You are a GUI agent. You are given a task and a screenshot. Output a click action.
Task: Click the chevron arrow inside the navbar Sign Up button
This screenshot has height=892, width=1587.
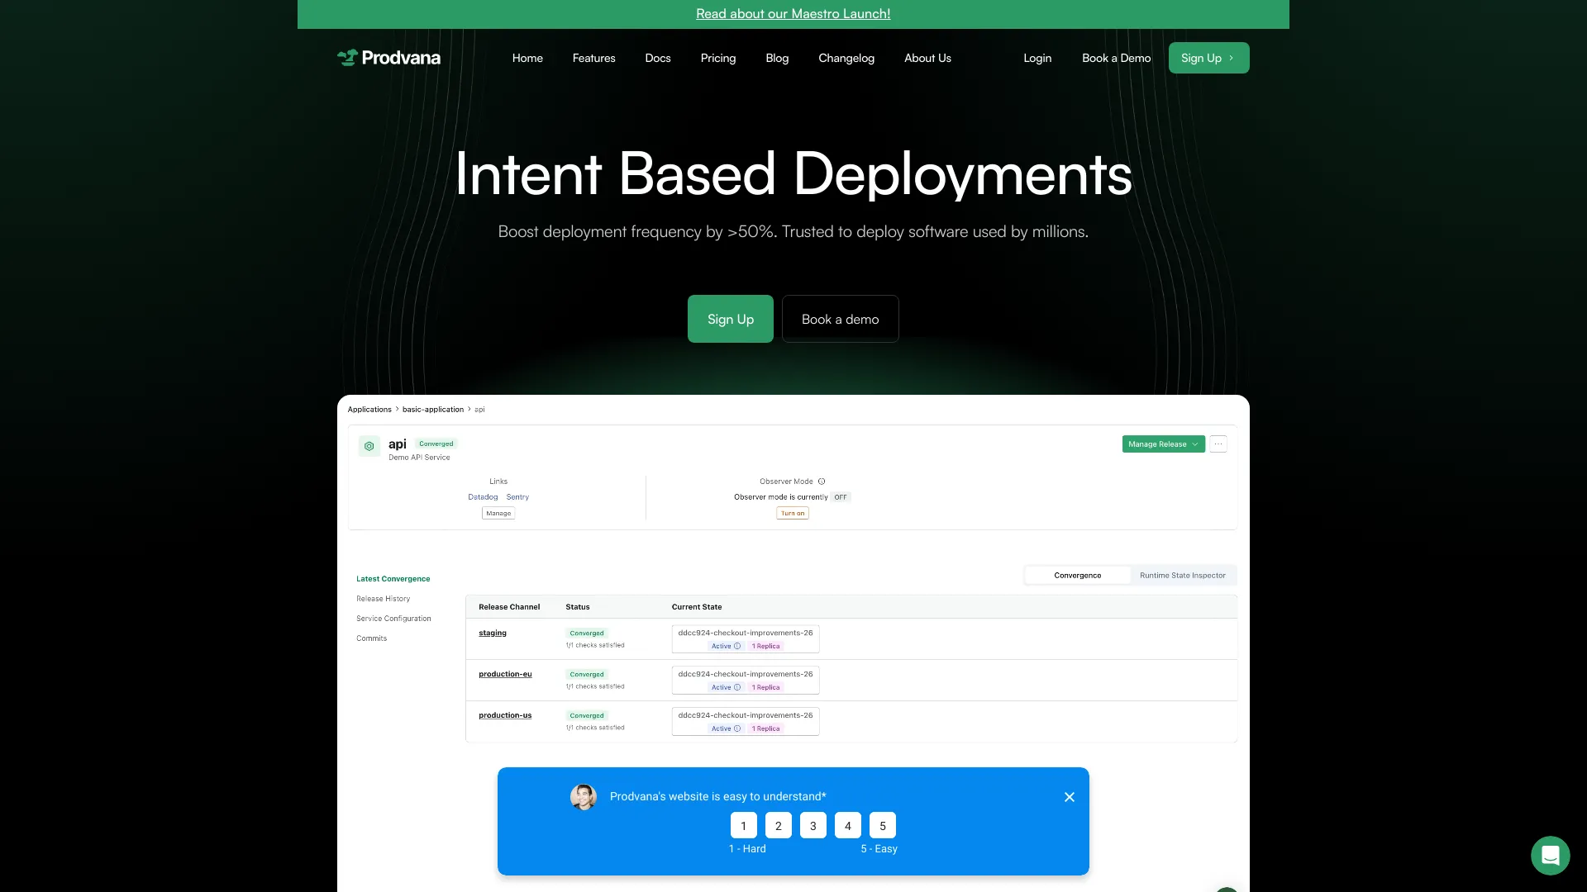1229,58
